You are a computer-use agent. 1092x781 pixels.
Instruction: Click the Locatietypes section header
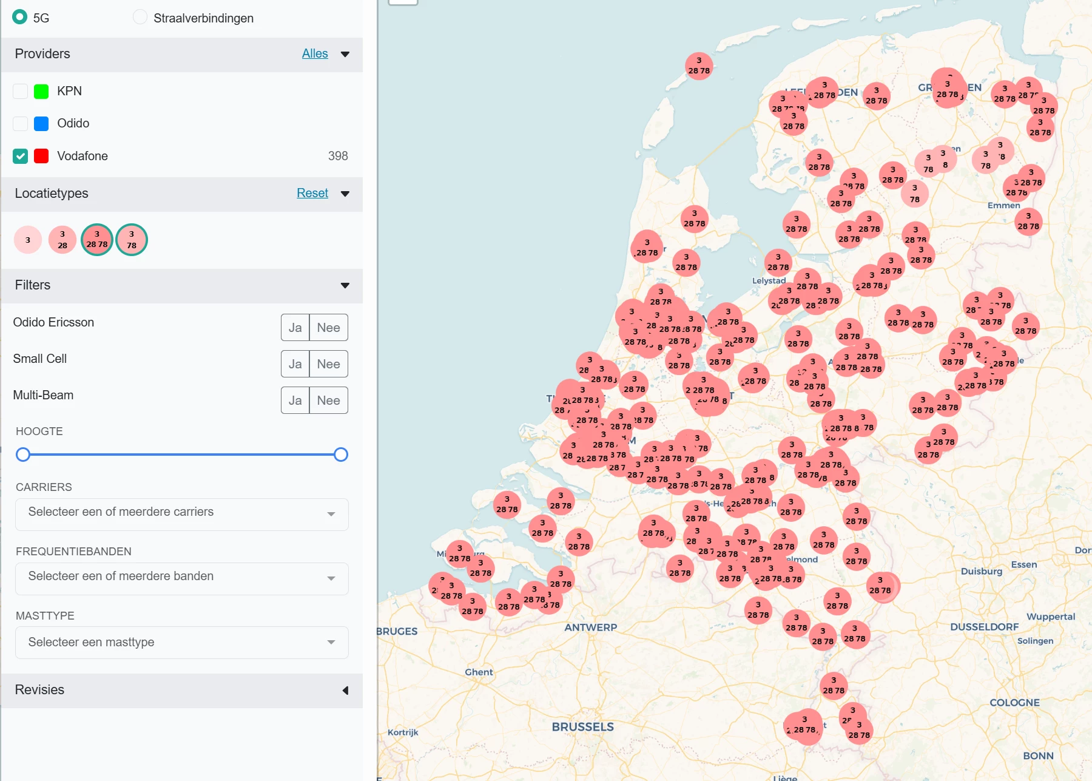tap(182, 194)
